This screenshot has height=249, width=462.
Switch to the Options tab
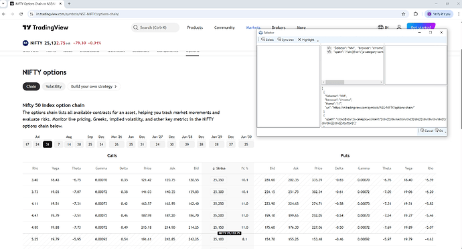click(x=192, y=52)
